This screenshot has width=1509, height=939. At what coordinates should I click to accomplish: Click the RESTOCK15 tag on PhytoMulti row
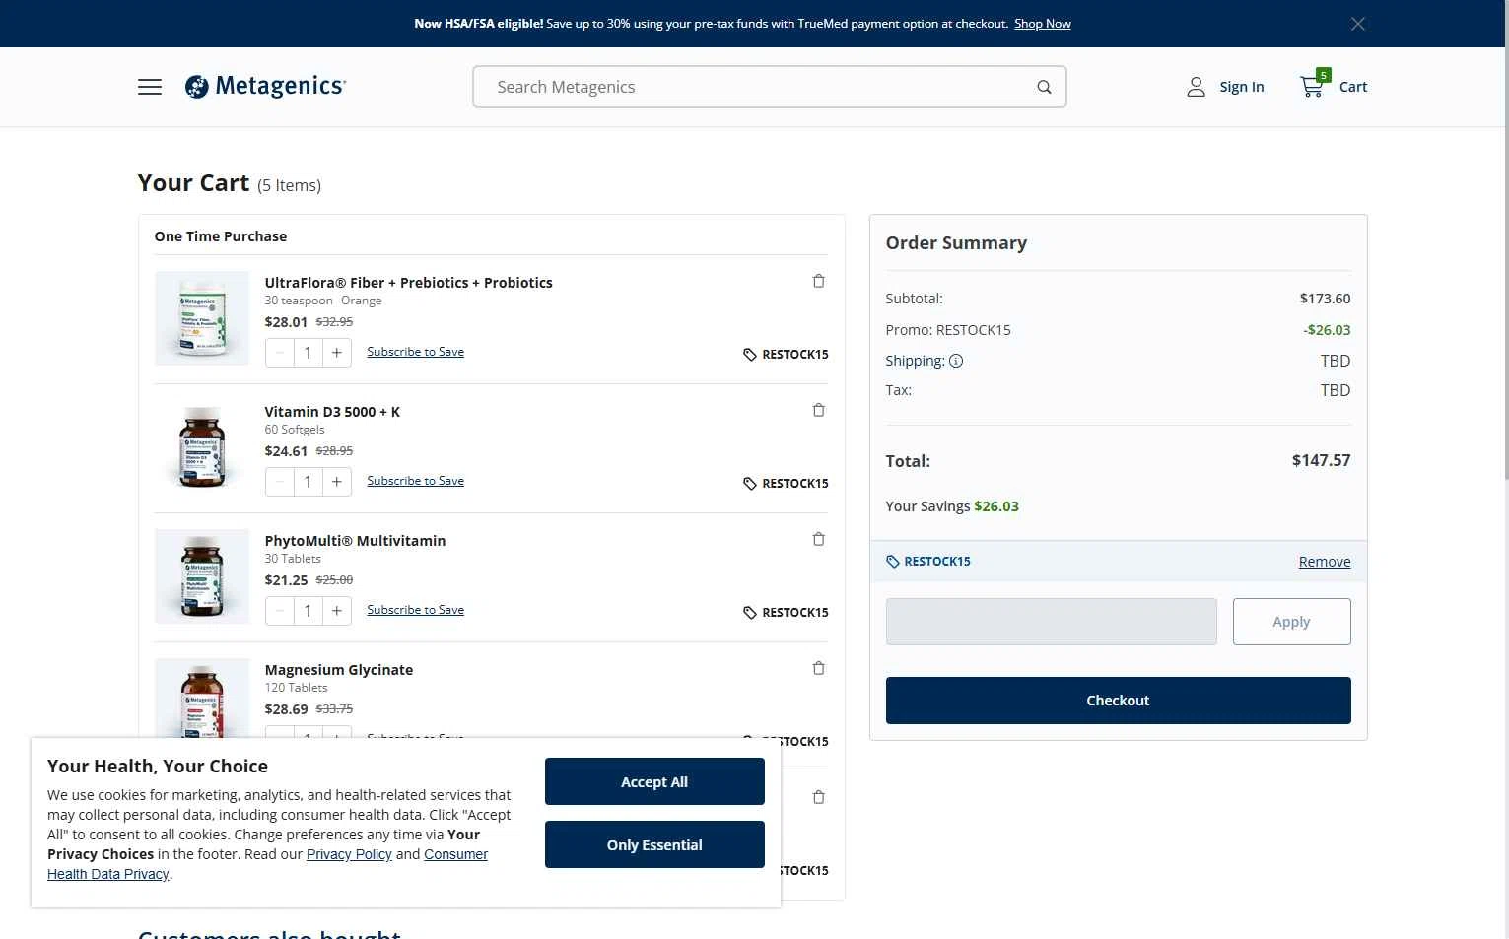click(x=786, y=613)
